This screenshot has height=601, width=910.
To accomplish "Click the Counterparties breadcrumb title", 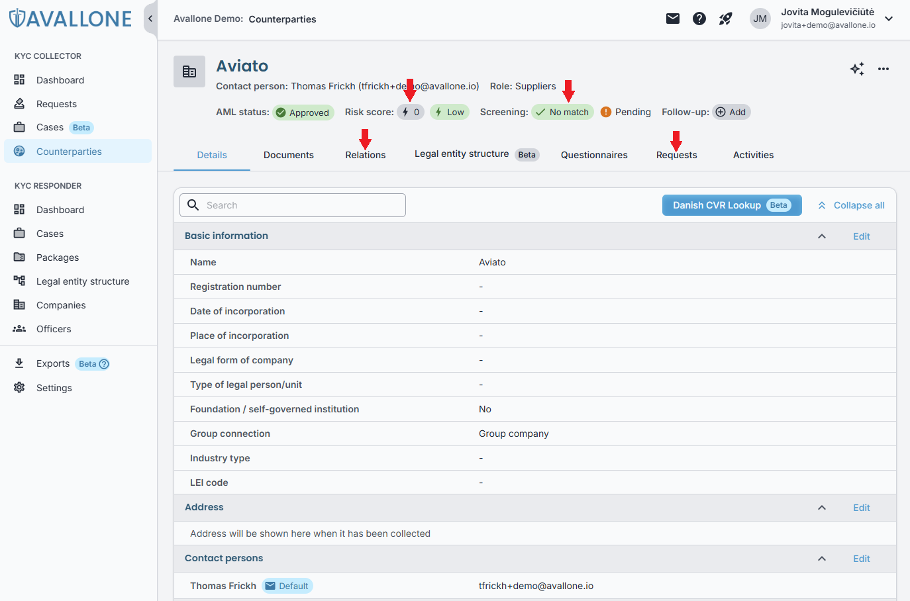I will pyautogui.click(x=283, y=19).
